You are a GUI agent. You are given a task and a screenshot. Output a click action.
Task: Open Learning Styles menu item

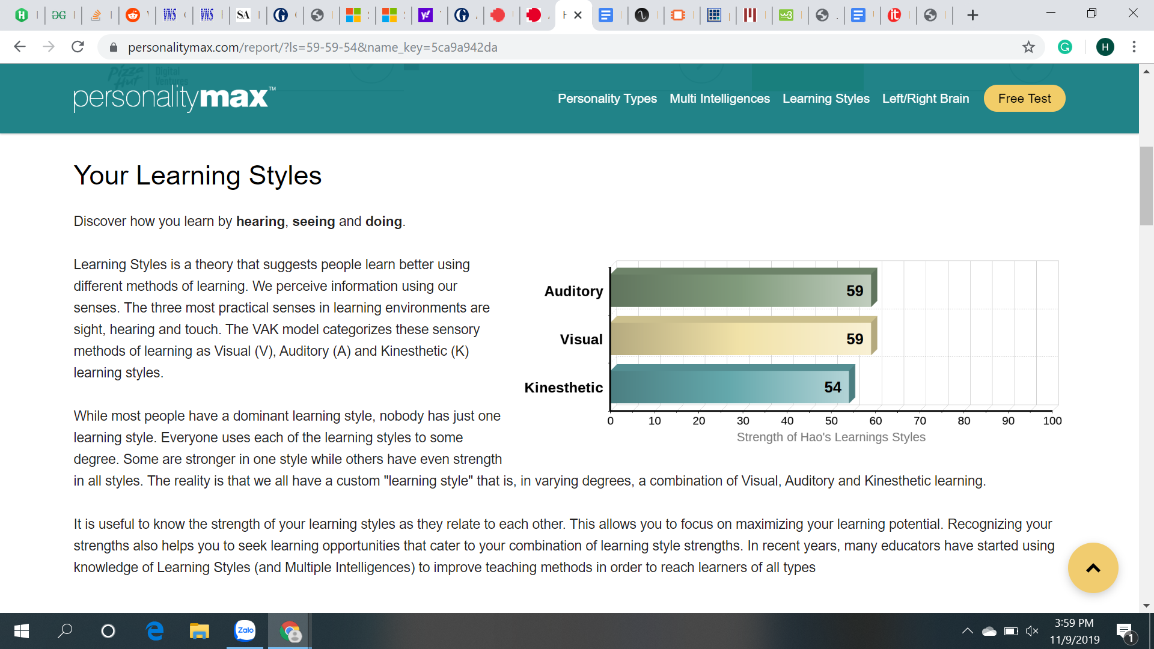(x=826, y=99)
